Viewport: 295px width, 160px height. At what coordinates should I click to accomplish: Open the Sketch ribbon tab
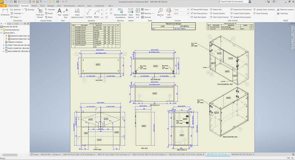tap(34, 6)
